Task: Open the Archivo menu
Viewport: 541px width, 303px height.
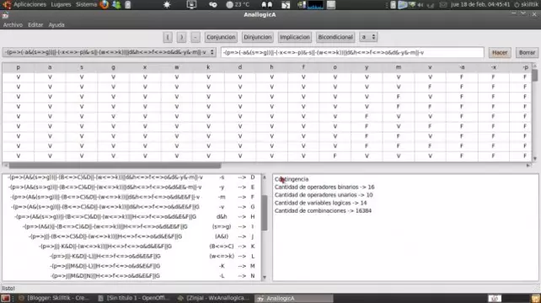Action: (13, 24)
